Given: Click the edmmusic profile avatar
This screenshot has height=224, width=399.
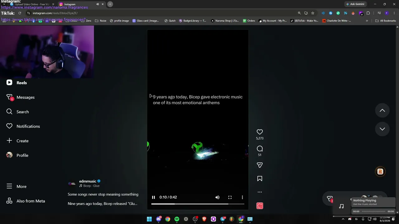Looking at the screenshot, I should pos(72,184).
